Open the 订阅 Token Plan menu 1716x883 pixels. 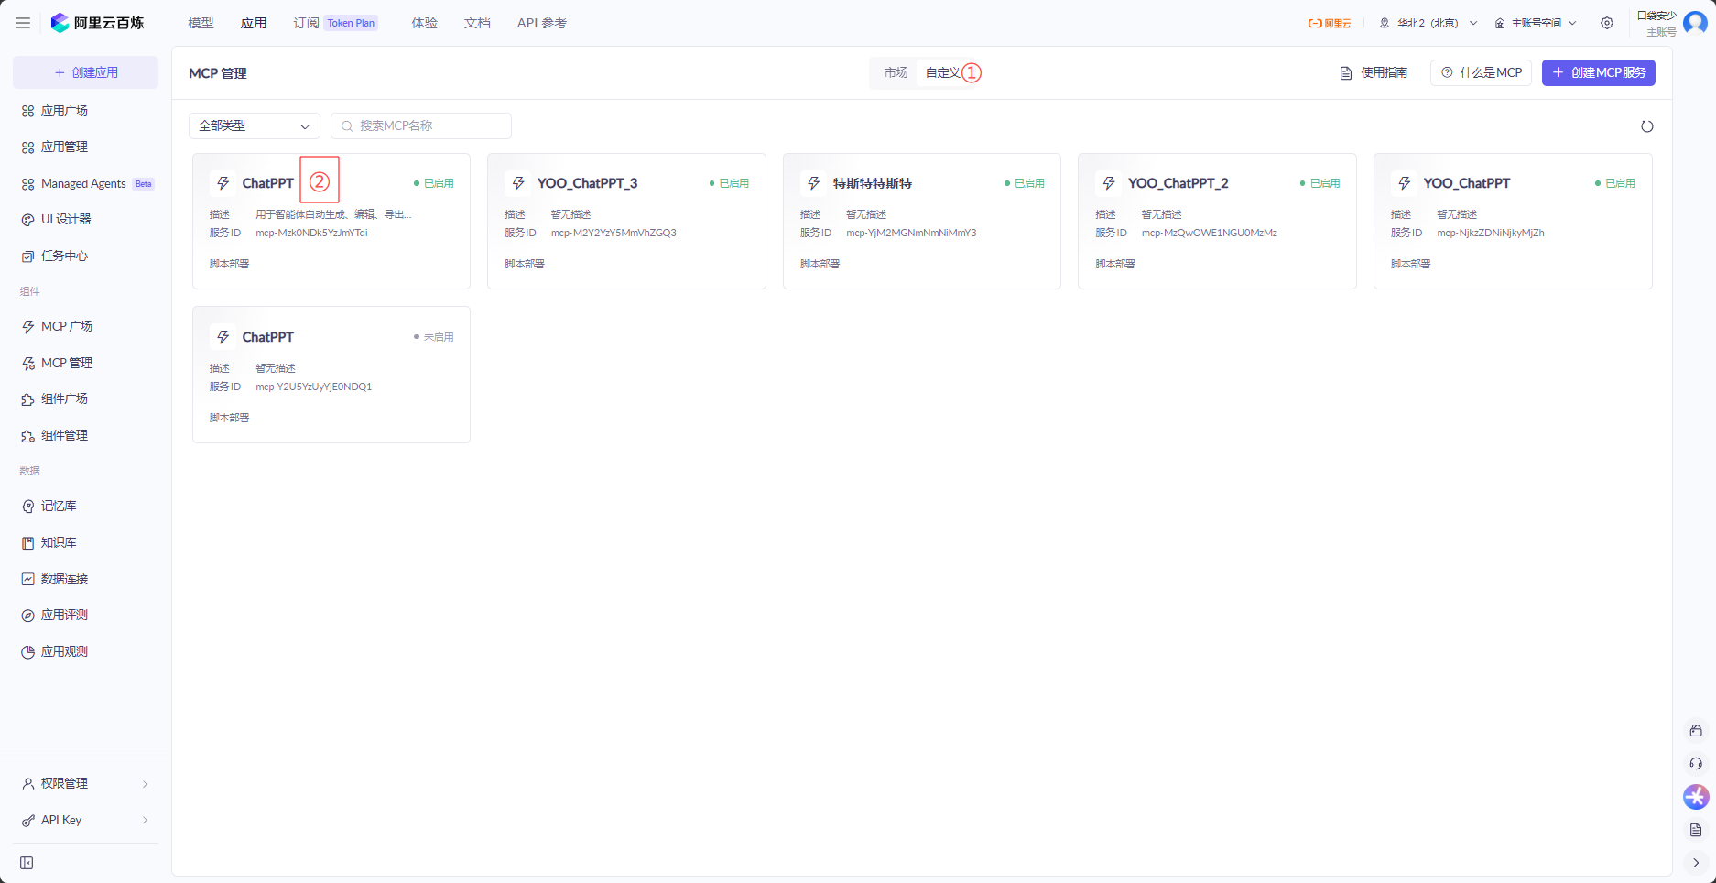(335, 23)
